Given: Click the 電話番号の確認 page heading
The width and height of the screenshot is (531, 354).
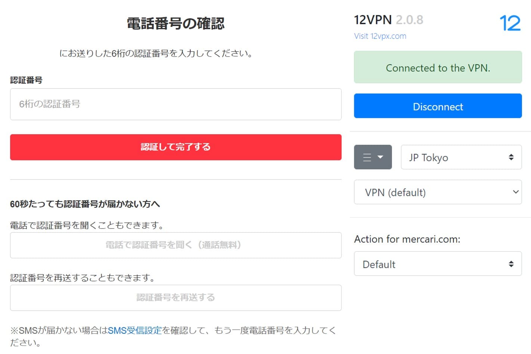Looking at the screenshot, I should point(176,23).
